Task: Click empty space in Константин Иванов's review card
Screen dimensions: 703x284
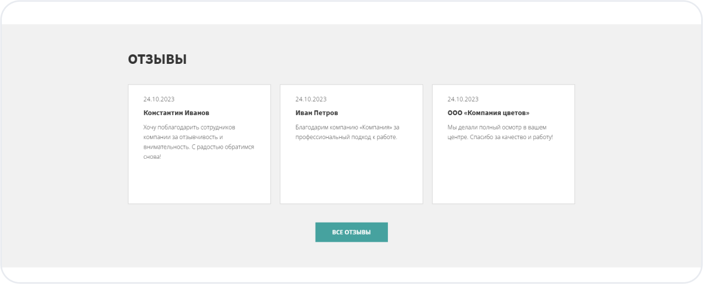Action: (199, 185)
